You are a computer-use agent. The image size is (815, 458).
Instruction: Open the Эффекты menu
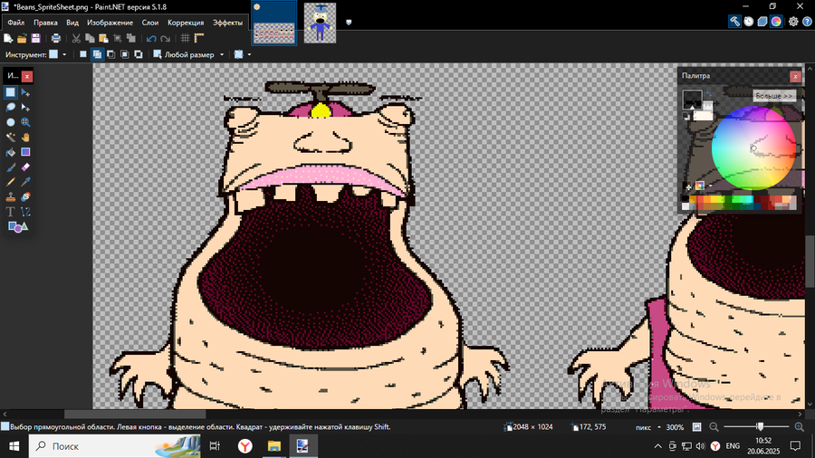point(227,23)
